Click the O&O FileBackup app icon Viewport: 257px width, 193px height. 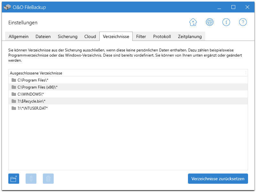(7, 7)
